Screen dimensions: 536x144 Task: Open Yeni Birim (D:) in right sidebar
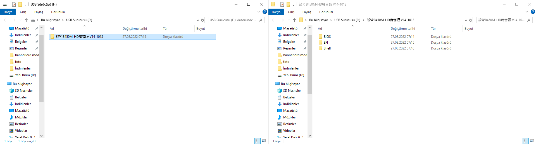pyautogui.click(x=294, y=75)
